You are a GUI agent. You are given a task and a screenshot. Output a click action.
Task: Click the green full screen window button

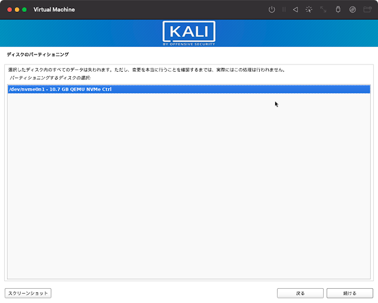tap(24, 9)
